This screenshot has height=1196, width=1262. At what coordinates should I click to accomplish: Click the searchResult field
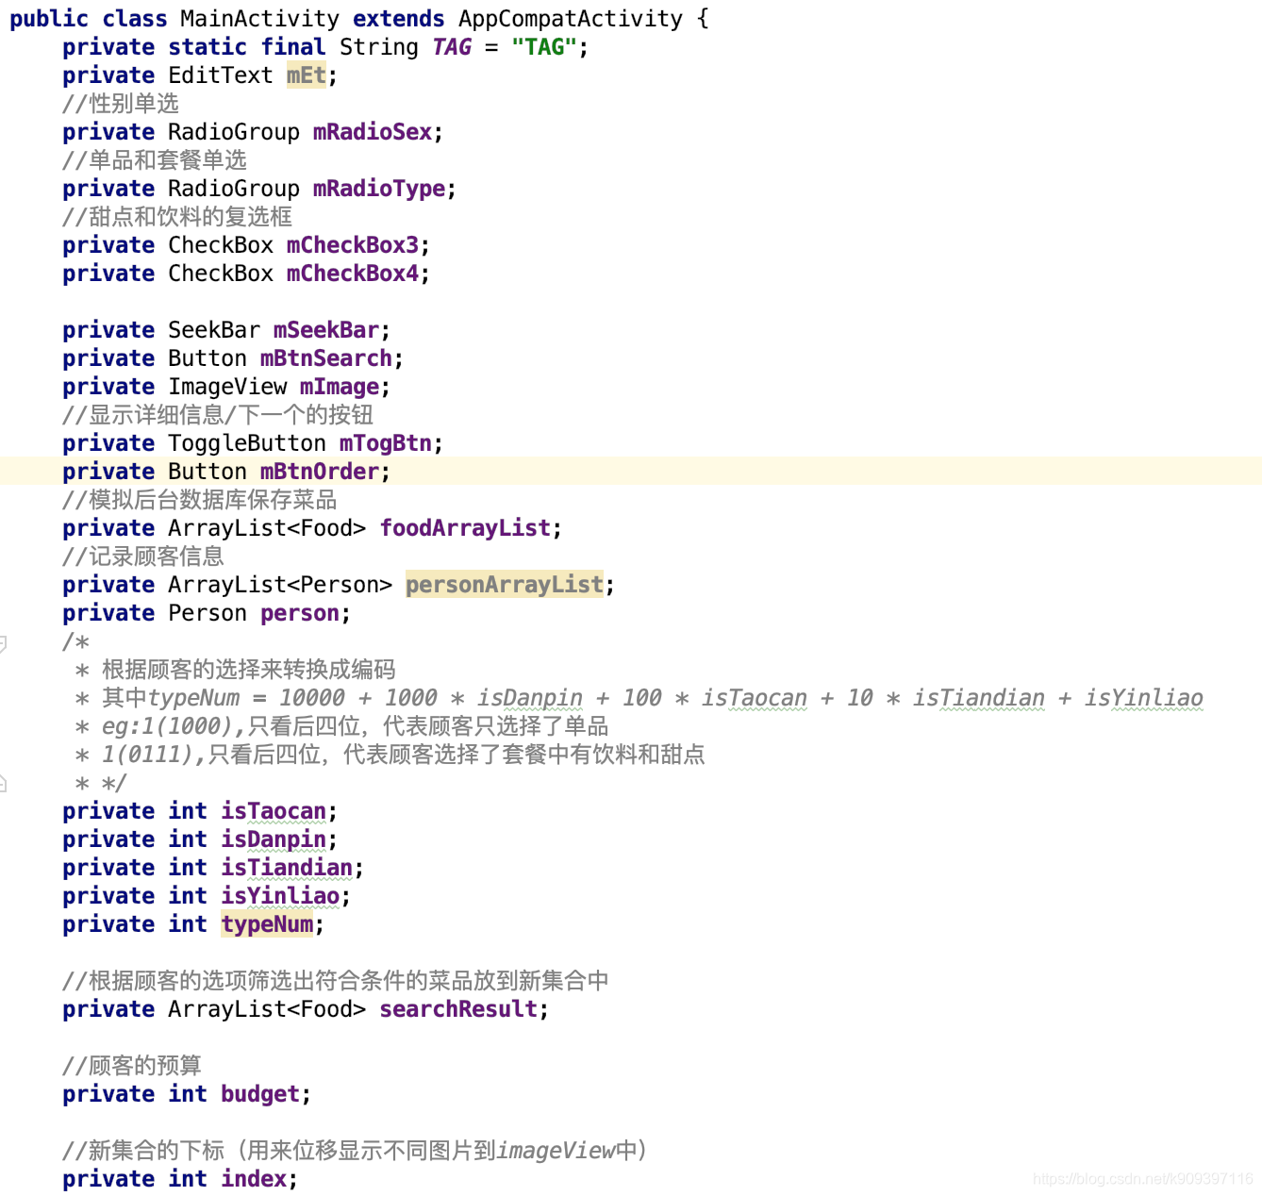[458, 1009]
